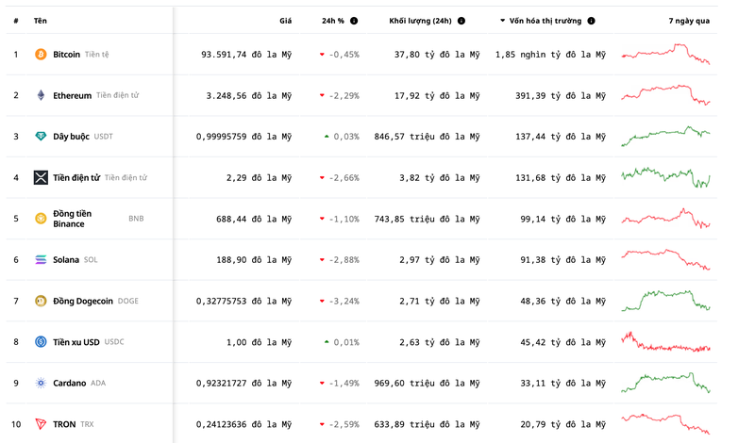
Task: Sort the table by Giá column
Action: click(x=285, y=20)
